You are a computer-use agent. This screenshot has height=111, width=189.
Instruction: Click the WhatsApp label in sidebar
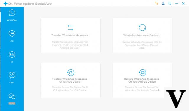point(12,20)
